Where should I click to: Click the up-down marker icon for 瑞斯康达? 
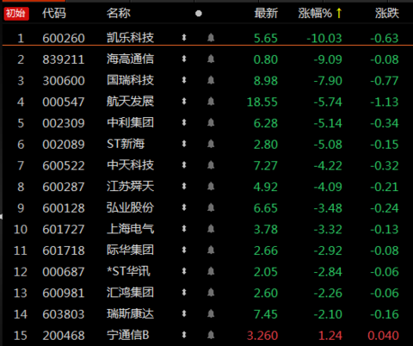coord(184,314)
